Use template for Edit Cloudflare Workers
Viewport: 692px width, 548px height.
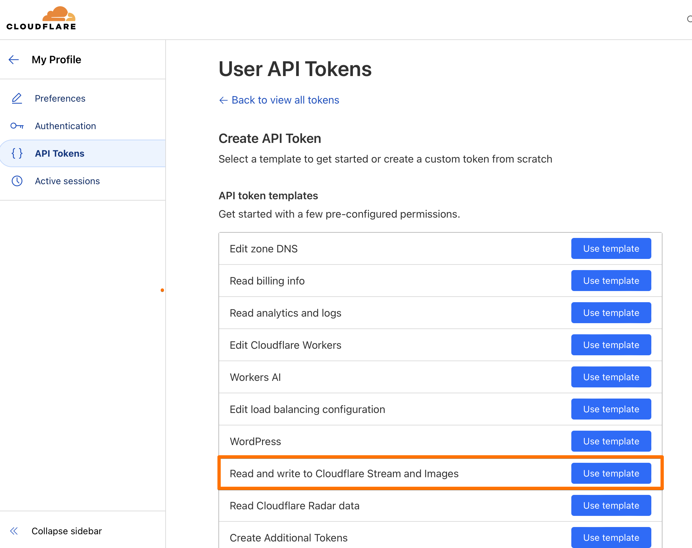pyautogui.click(x=611, y=345)
